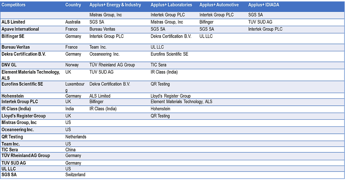Select India country in the IR Class row
The width and height of the screenshot is (345, 180).
(x=70, y=109)
